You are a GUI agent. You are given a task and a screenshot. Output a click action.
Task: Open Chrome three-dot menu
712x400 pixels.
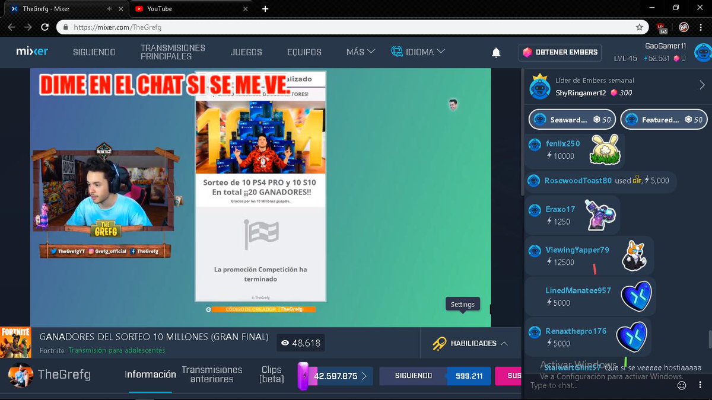coord(701,27)
